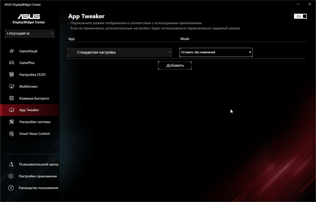Click the ASUS logo in the sidebar
The image size is (316, 202).
[x=29, y=16]
